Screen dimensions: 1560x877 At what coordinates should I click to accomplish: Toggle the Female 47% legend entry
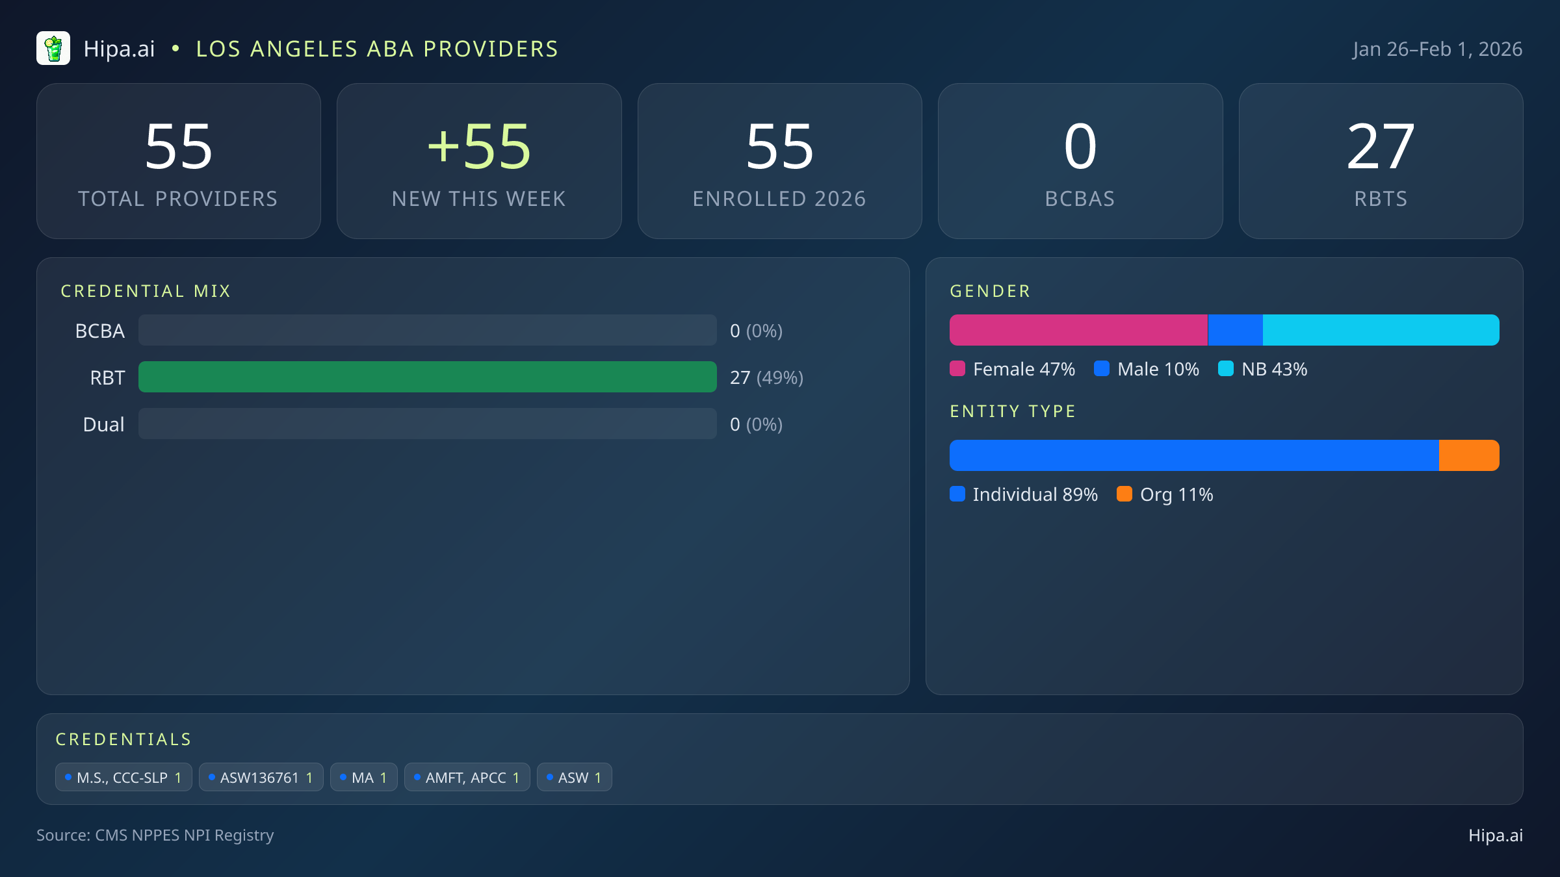(x=1012, y=368)
